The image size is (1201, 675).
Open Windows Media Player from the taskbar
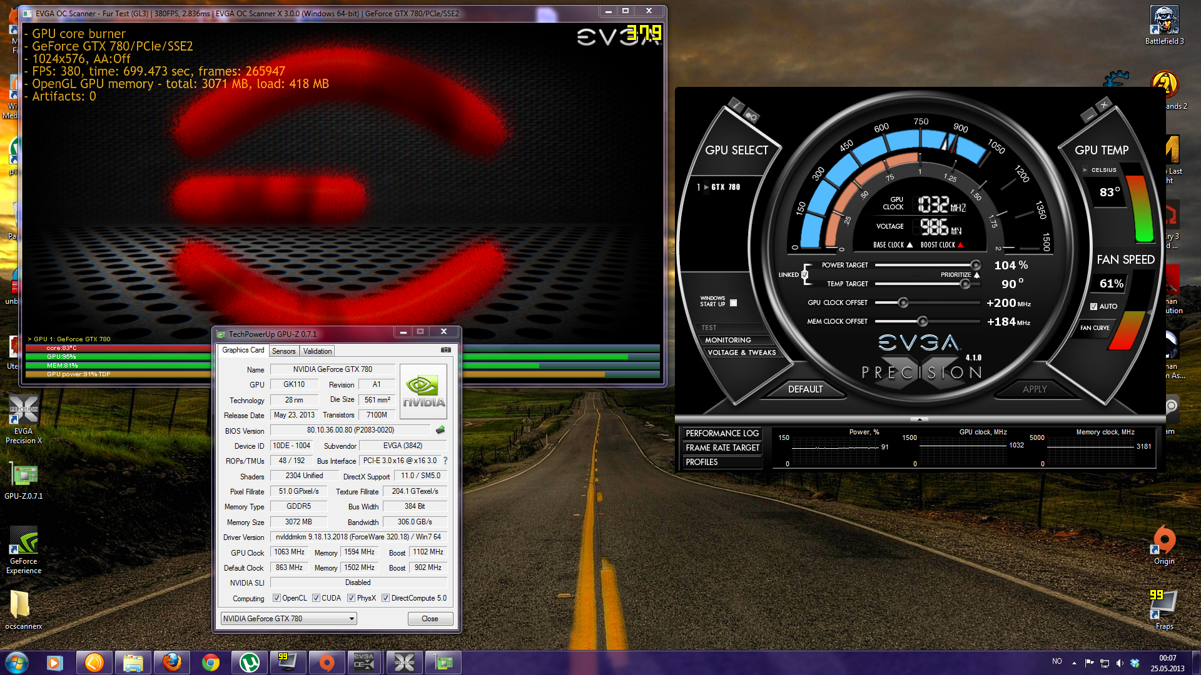pyautogui.click(x=55, y=662)
